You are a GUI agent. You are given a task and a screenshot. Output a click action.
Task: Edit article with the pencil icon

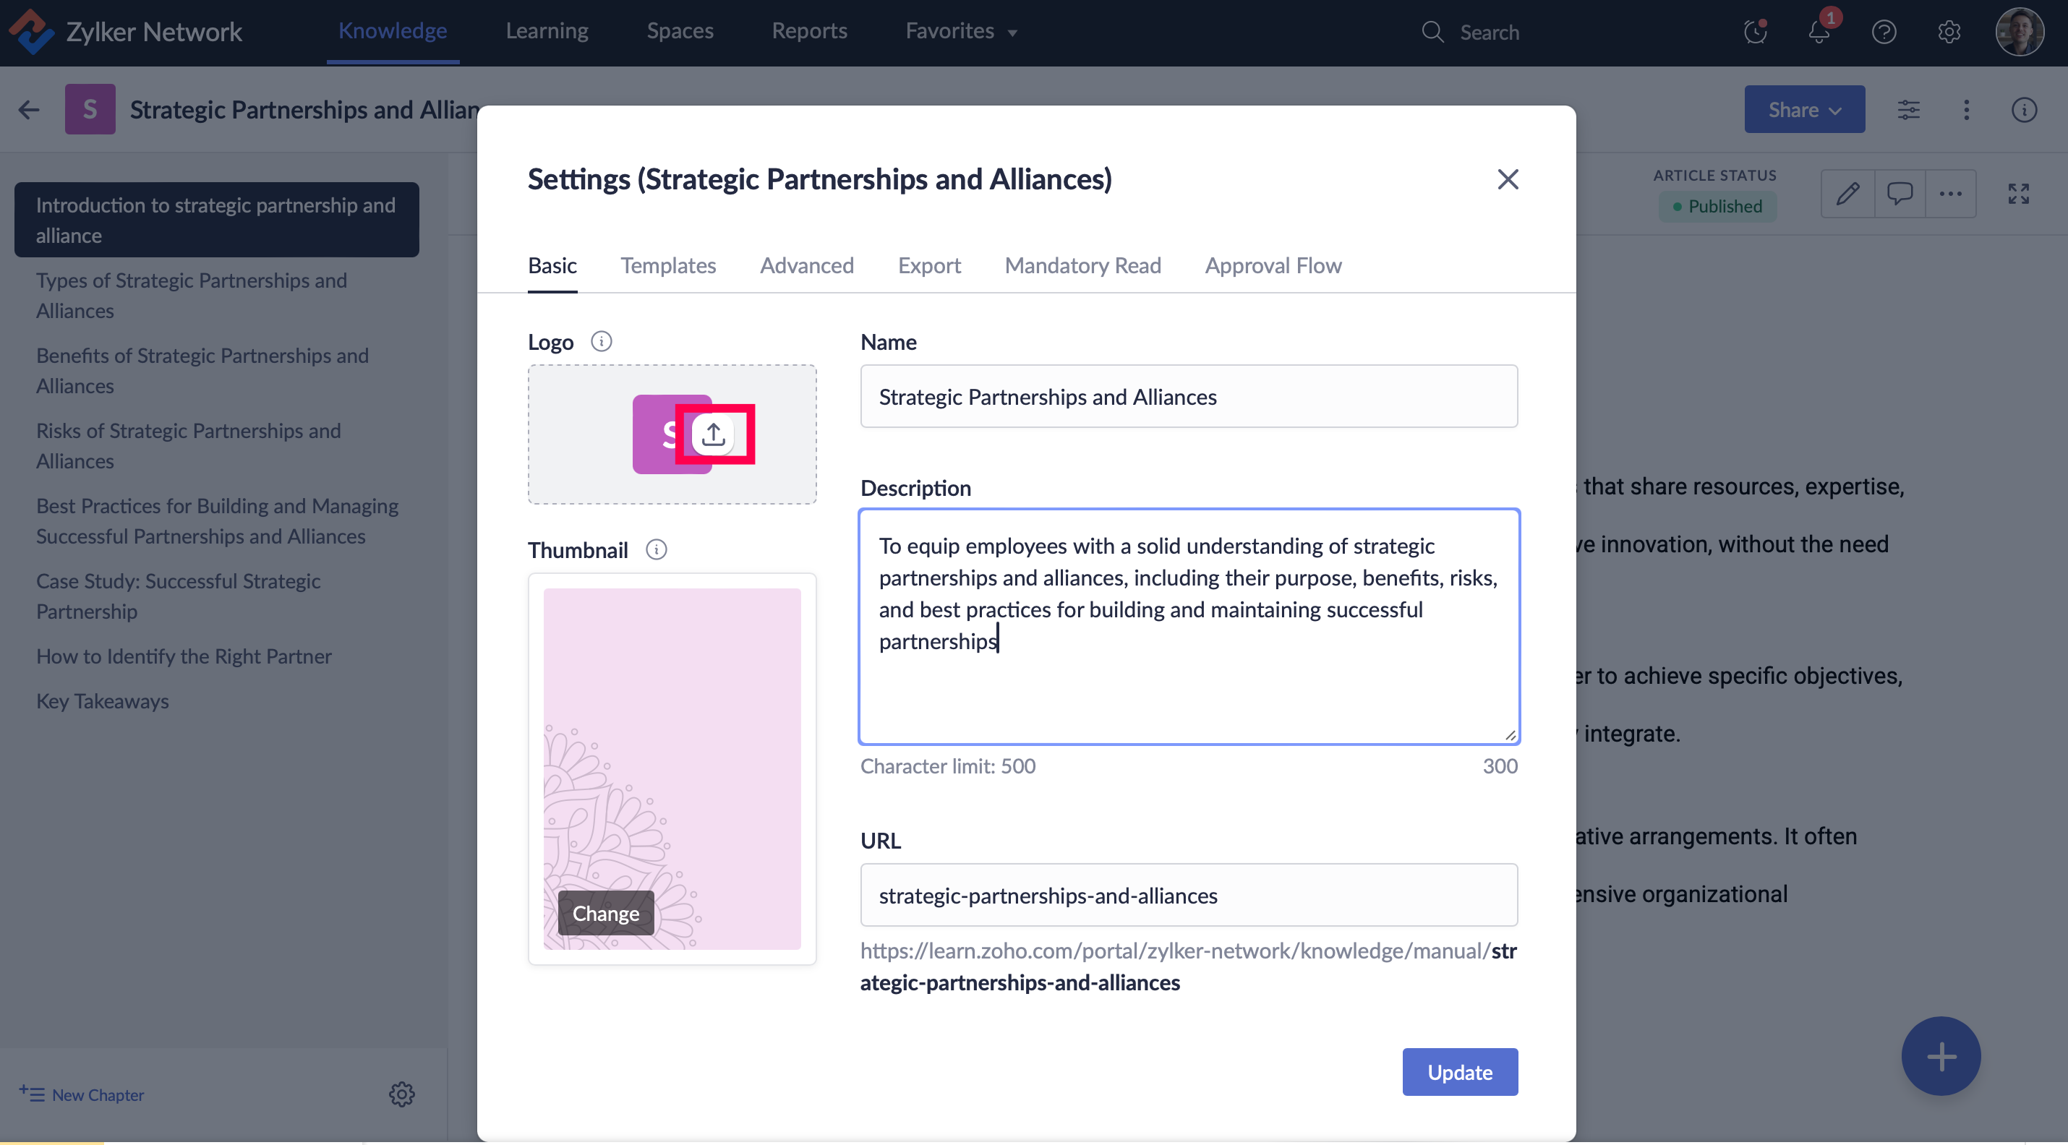[x=1847, y=194]
